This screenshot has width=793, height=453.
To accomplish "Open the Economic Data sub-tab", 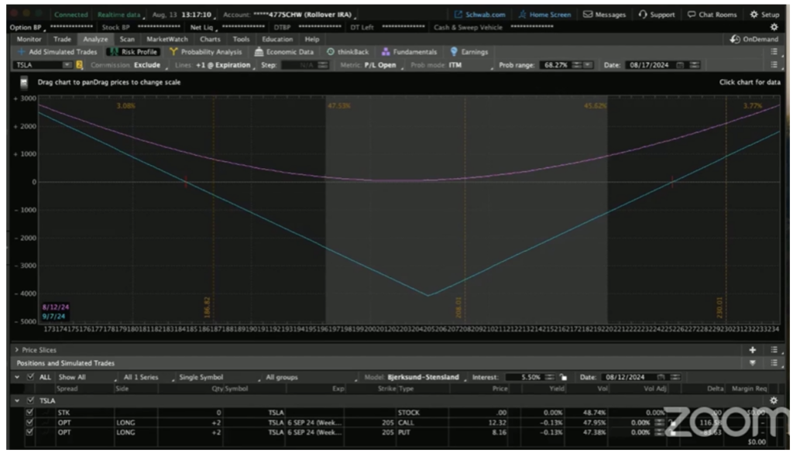I will pos(283,52).
